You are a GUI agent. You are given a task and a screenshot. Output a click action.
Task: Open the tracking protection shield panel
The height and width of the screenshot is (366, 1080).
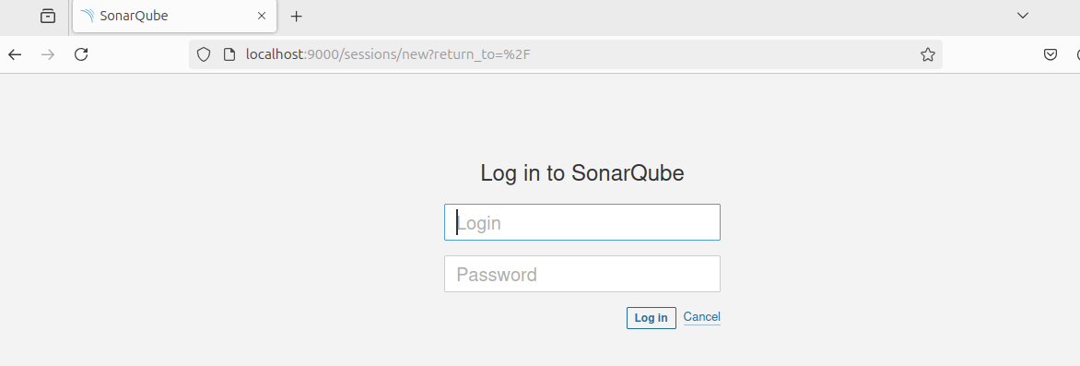point(203,54)
